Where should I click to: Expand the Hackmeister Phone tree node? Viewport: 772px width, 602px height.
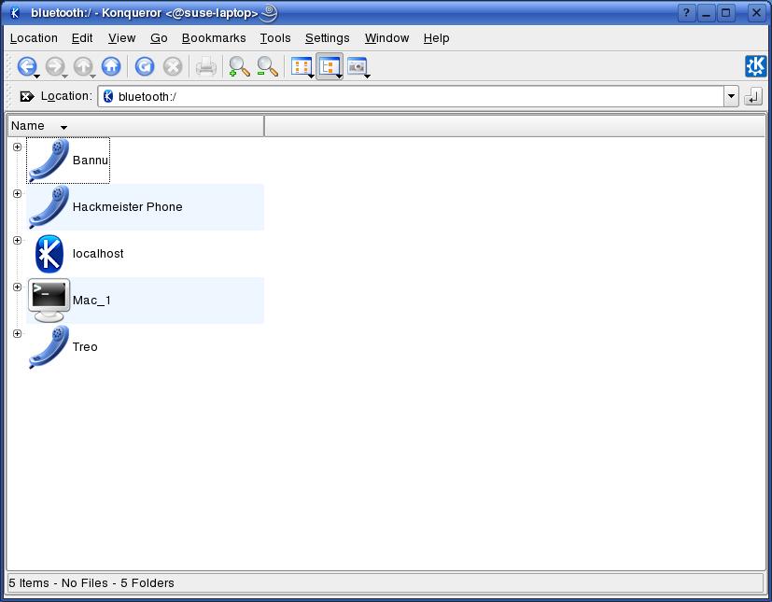pos(17,193)
